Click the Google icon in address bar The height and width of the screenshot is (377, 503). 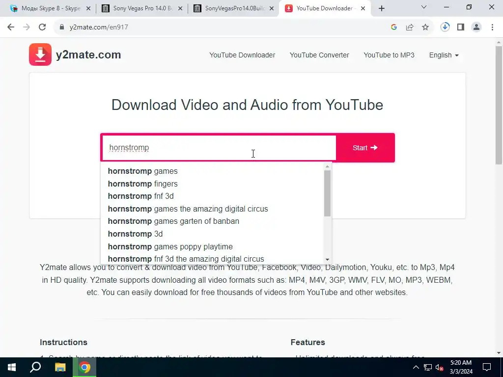point(394,27)
